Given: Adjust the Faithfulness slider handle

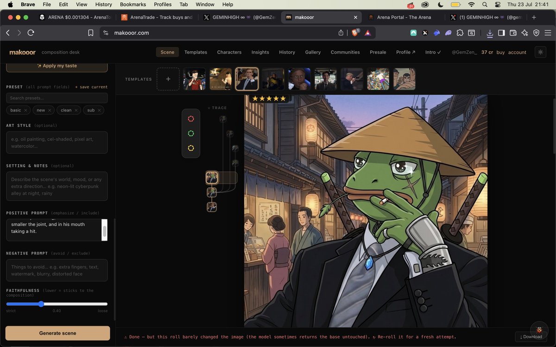Looking at the screenshot, I should tap(41, 304).
